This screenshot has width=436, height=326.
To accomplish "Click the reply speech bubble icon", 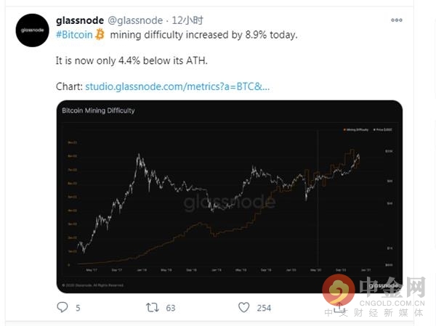I will point(62,307).
